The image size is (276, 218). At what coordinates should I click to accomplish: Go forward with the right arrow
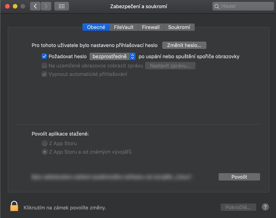[x=46, y=6]
